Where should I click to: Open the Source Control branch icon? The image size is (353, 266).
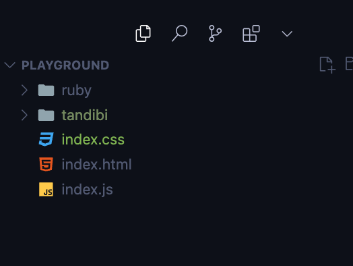click(x=215, y=33)
